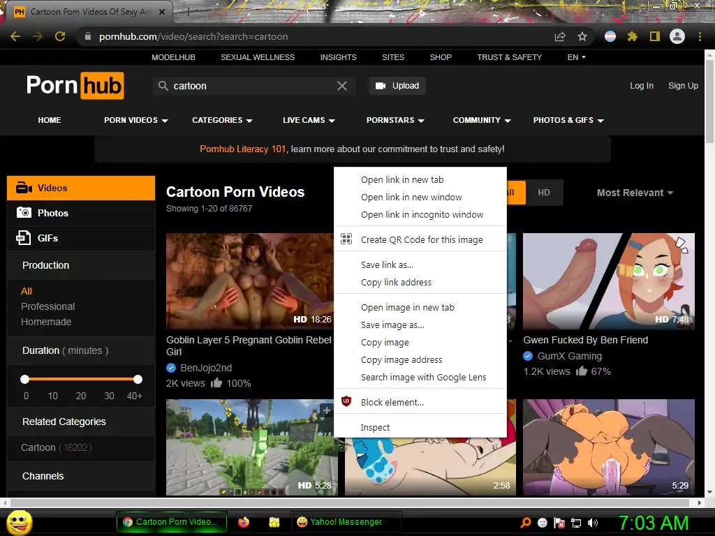Open the SHOP top link
The width and height of the screenshot is (715, 536).
click(x=441, y=57)
